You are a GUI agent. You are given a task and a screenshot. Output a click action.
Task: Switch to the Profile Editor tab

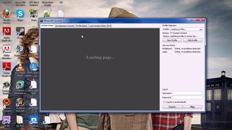click(82, 26)
